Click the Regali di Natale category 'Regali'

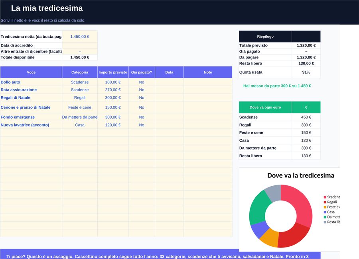[80, 97]
